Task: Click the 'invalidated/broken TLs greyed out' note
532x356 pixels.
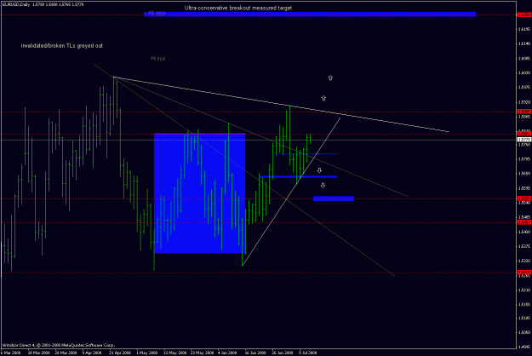Action: point(62,45)
